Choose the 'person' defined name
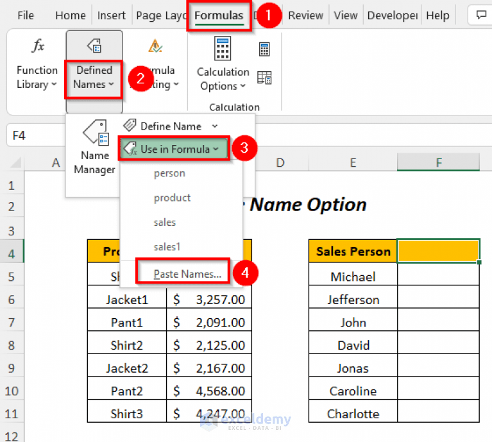This screenshot has height=442, width=492. pyautogui.click(x=169, y=173)
